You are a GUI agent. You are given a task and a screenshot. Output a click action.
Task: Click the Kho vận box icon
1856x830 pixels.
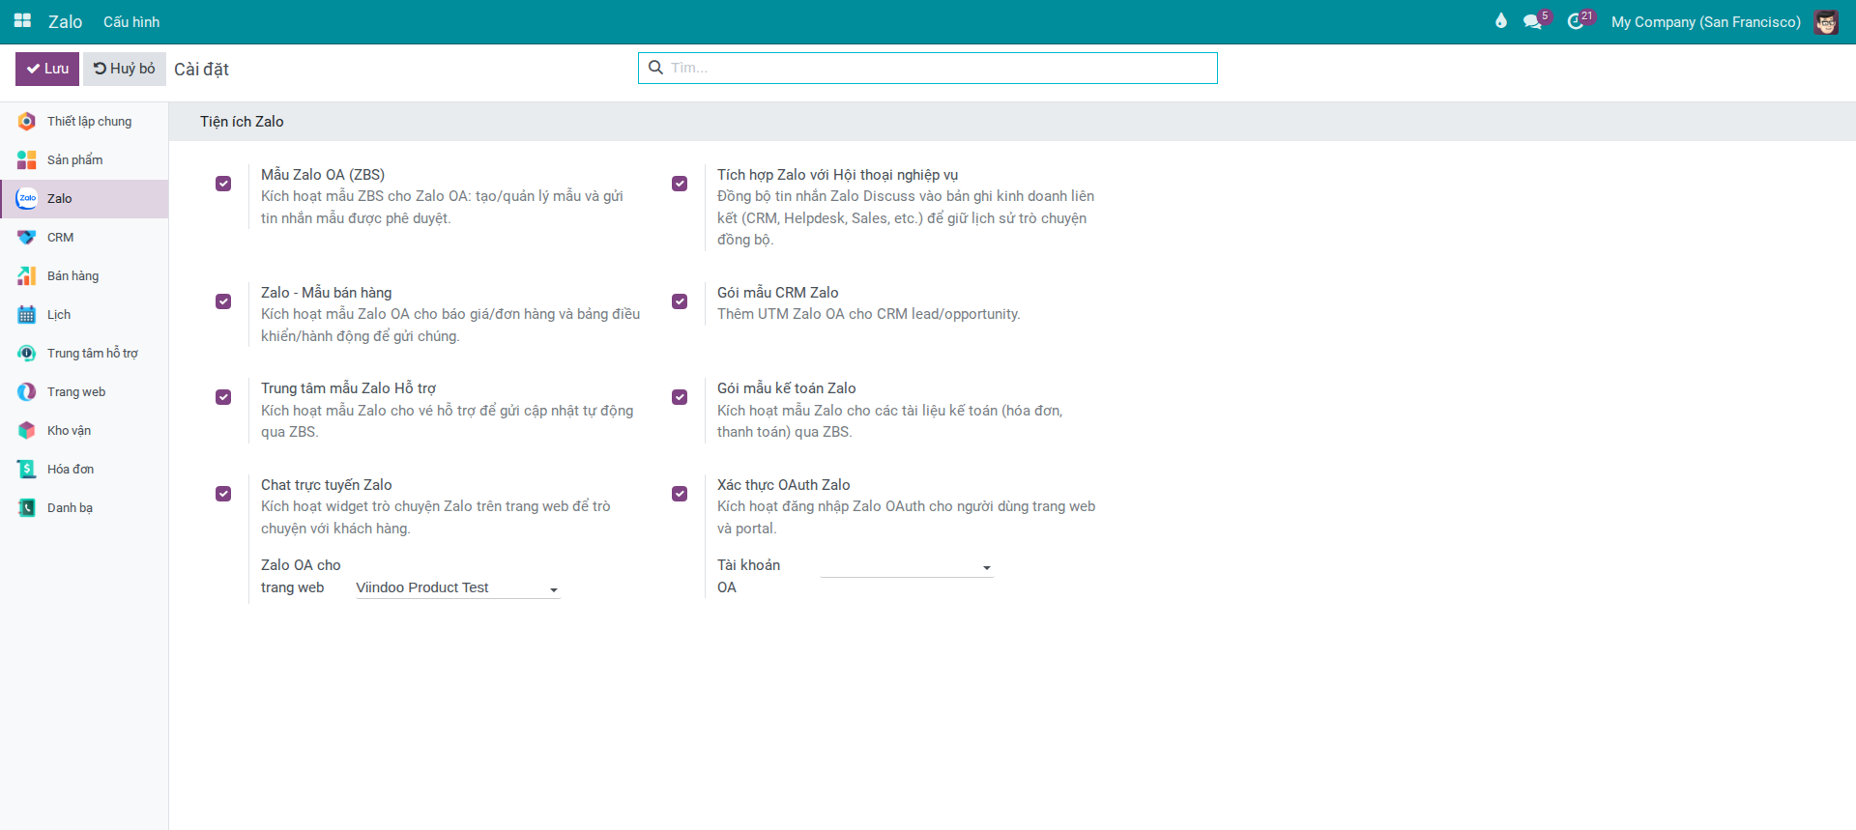tap(27, 431)
